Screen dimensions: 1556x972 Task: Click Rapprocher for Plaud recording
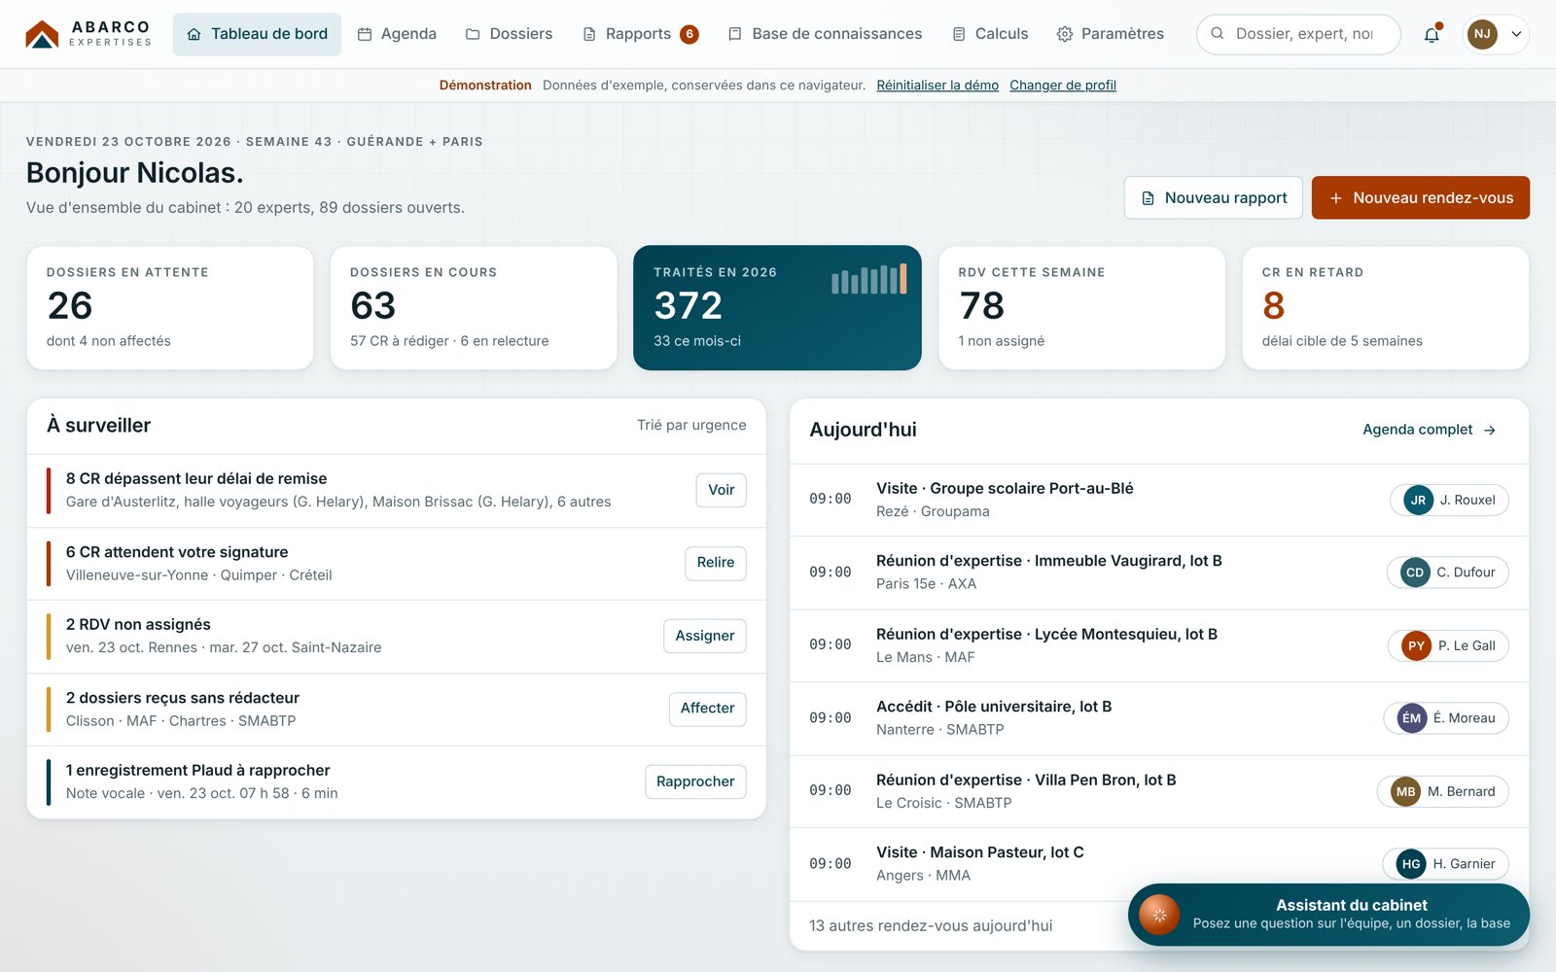tap(695, 781)
